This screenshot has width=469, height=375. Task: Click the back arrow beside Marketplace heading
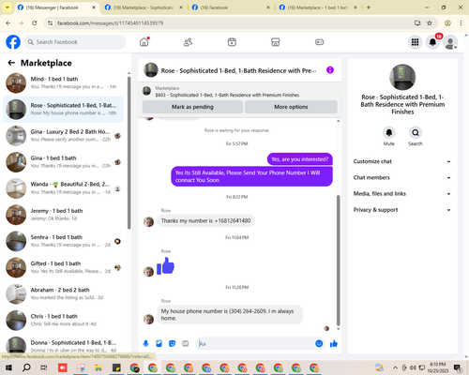point(11,63)
